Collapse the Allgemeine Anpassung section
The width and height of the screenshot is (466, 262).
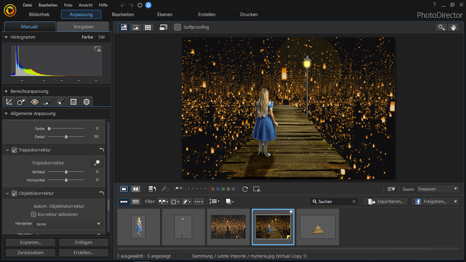click(6, 114)
